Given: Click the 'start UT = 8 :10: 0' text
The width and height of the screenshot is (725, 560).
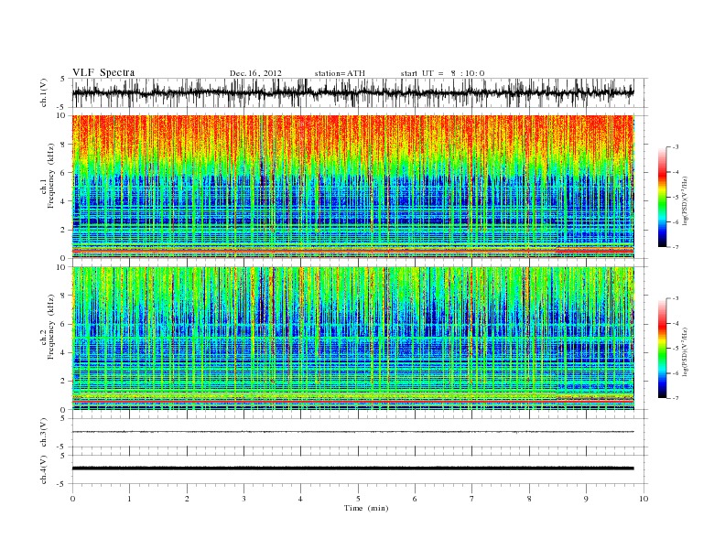Looking at the screenshot, I should point(442,73).
